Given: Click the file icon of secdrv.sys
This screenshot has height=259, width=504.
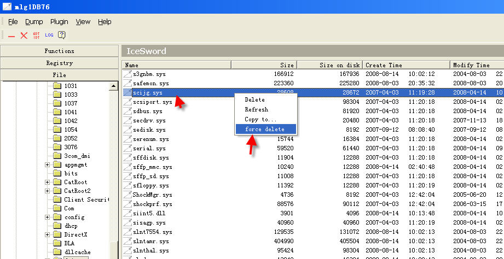Looking at the screenshot, I should (x=128, y=121).
